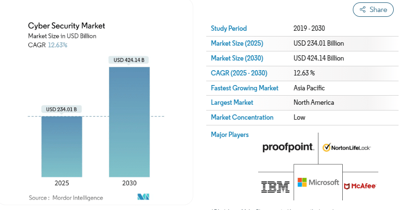
Task: Click the IBM logo
Action: (x=275, y=186)
